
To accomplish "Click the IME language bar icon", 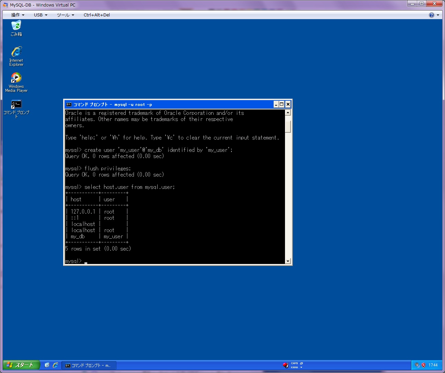I will coord(285,365).
